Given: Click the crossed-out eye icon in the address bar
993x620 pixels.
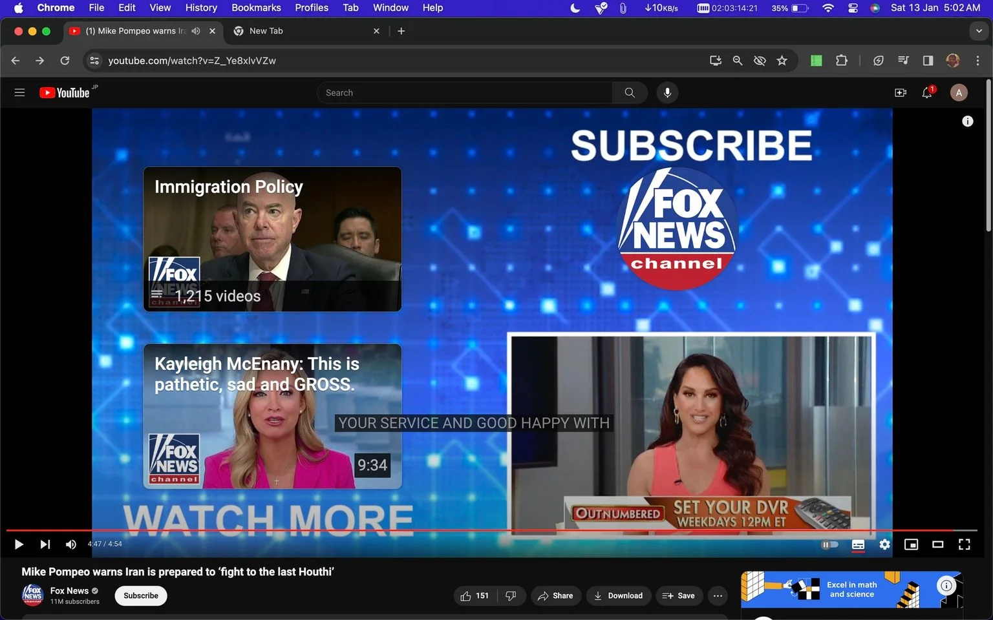Looking at the screenshot, I should pyautogui.click(x=760, y=61).
